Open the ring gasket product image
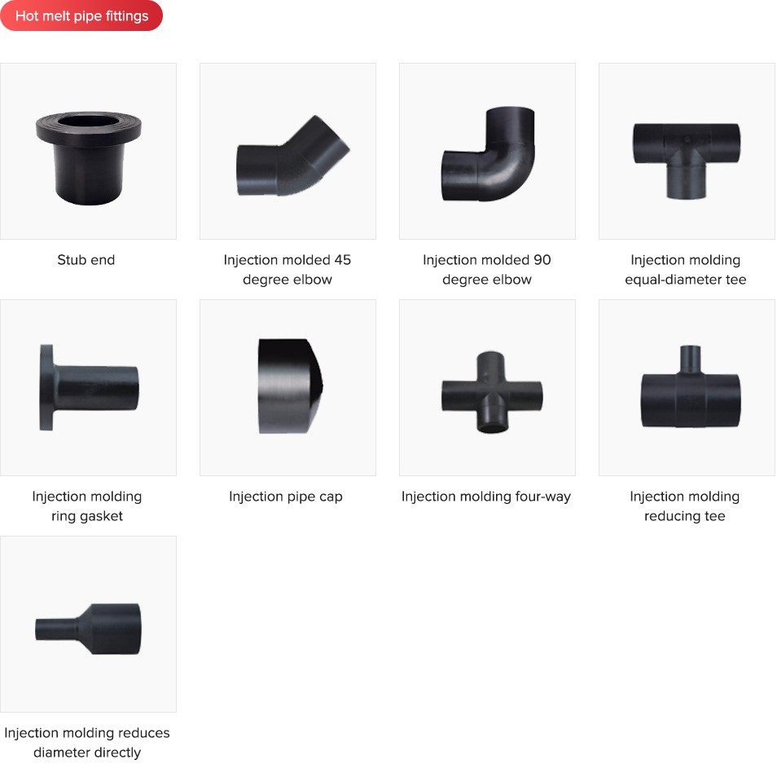Screen dimensions: 777x773 click(x=88, y=387)
